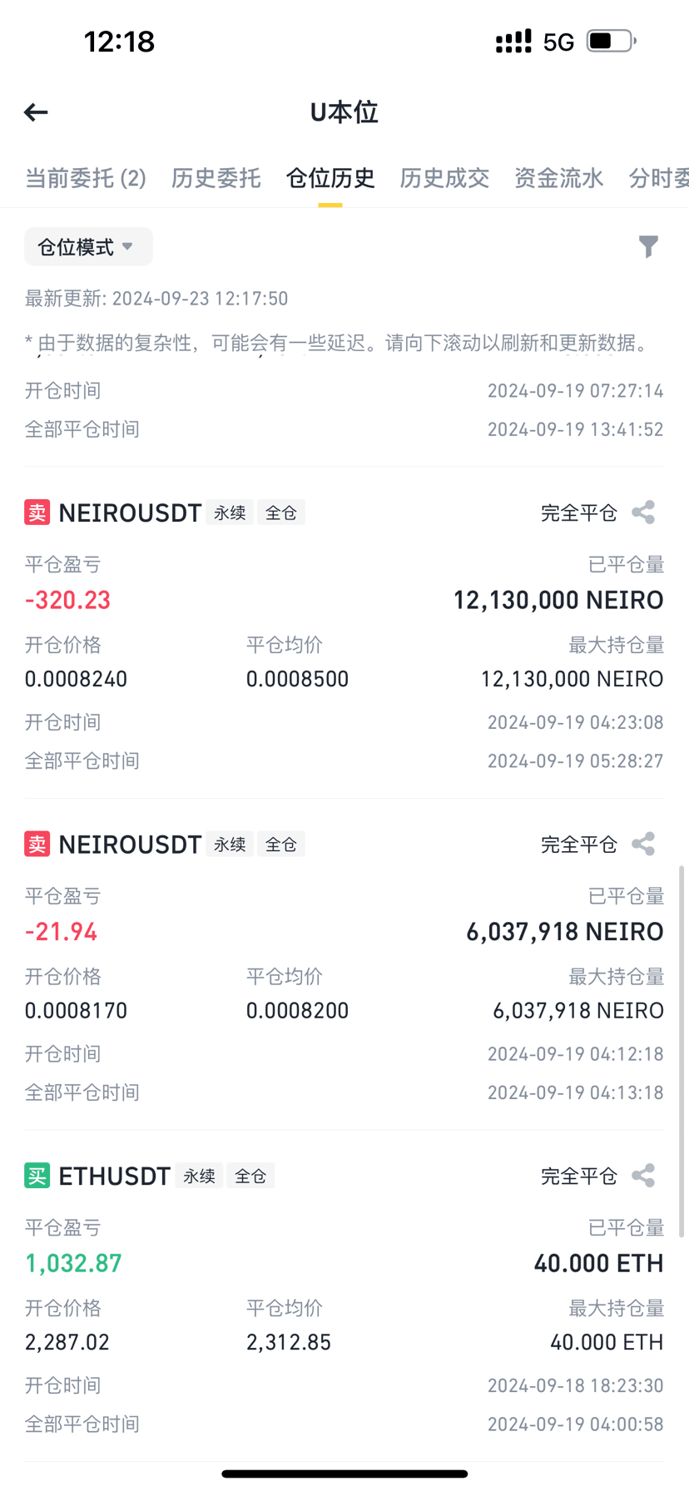Tap the 永续 tag on second NEIROUSDT
689x1491 pixels.
230,845
